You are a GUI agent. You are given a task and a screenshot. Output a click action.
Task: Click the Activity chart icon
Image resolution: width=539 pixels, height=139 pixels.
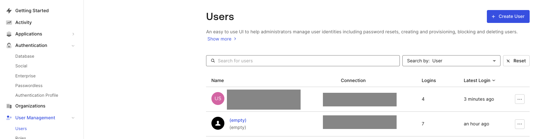[9, 23]
